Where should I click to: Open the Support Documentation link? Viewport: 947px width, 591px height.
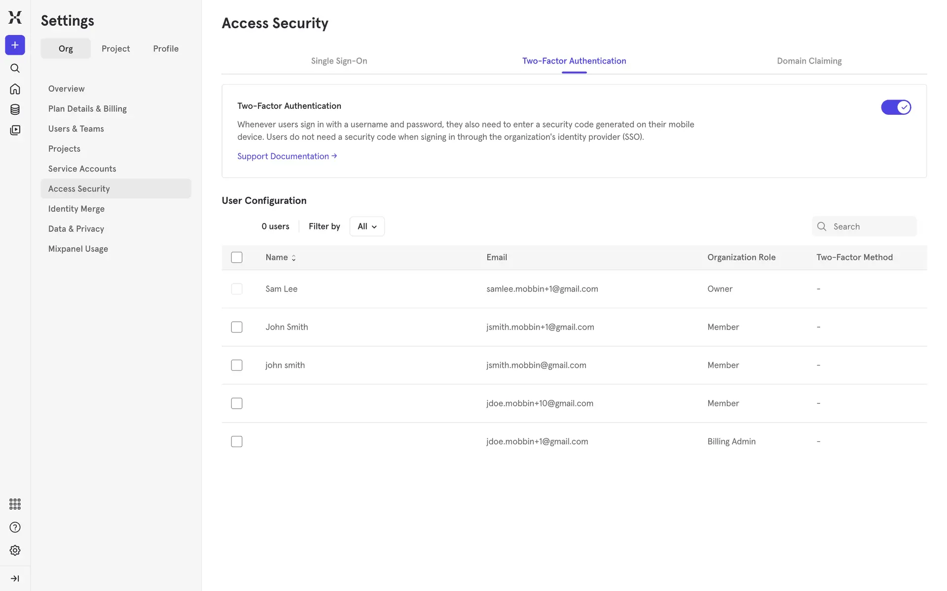[287, 156]
